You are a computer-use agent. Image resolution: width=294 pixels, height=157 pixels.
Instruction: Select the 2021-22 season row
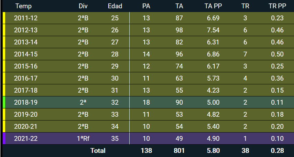pyautogui.click(x=148, y=139)
